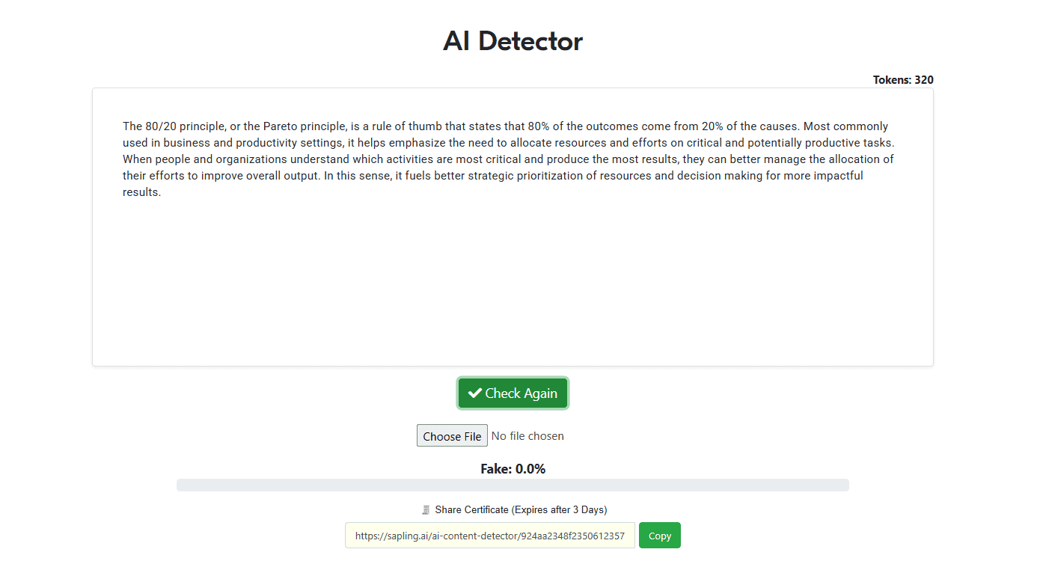
Task: Click the word "Pareto" in the text
Action: point(281,126)
